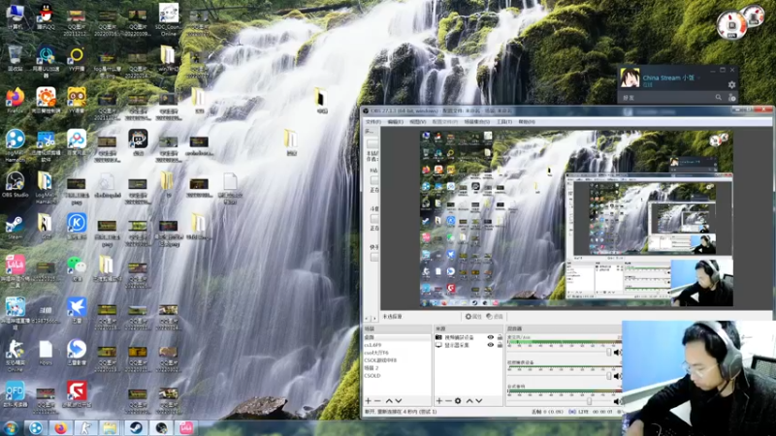This screenshot has height=436, width=776.
Task: Remove selected scene with the minus button
Action: (377, 401)
